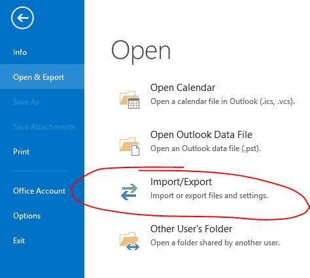
Task: Click Exit to close Outlook
Action: [42, 241]
